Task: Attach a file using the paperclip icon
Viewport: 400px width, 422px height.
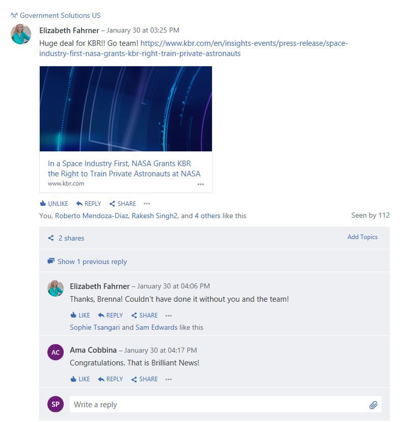Action: (373, 405)
